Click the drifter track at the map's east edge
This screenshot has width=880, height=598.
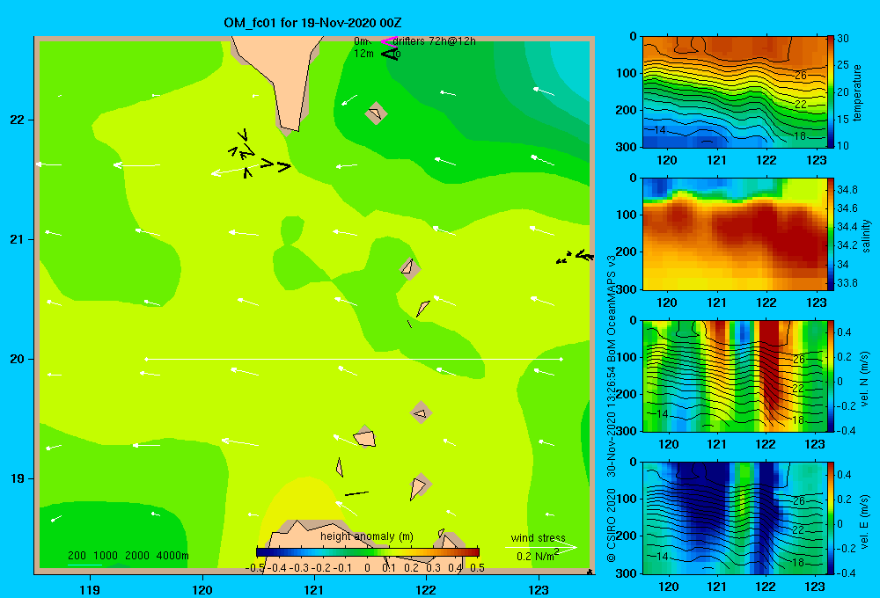[575, 257]
